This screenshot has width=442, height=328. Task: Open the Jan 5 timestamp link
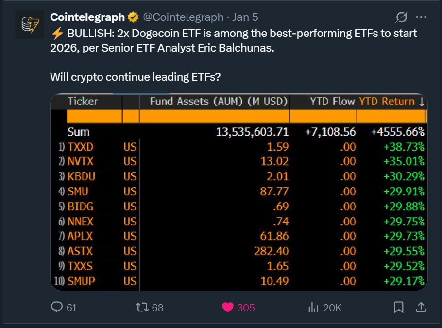tap(245, 17)
